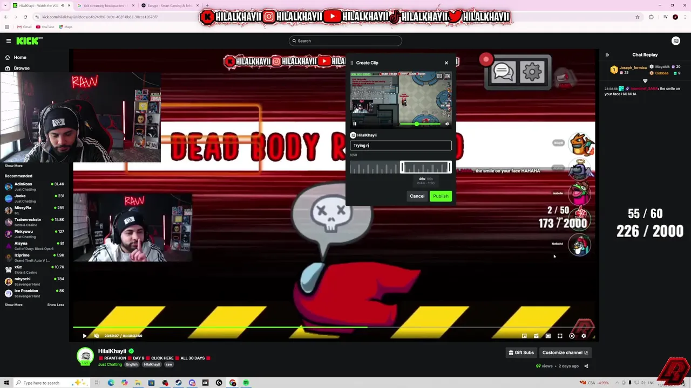Open Chrome from the taskbar
This screenshot has width=691, height=388.
pos(232,383)
